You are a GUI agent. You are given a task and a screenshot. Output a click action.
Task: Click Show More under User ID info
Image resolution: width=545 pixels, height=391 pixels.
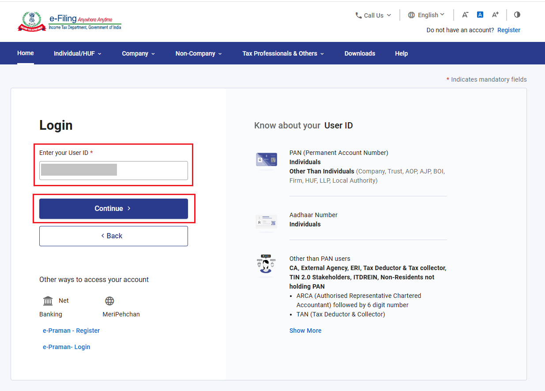(x=305, y=331)
